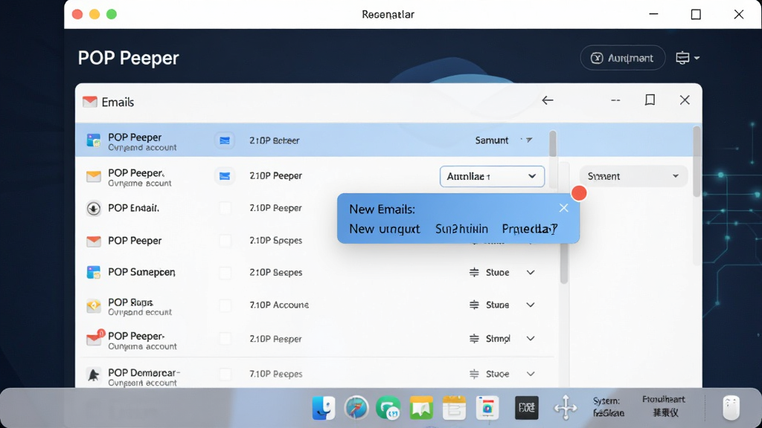Click the POP Demercar star icon
The width and height of the screenshot is (762, 428).
93,374
